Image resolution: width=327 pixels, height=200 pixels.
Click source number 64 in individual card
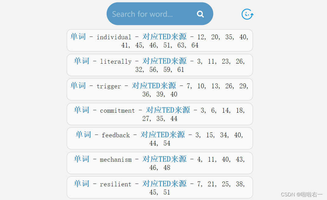pos(195,45)
